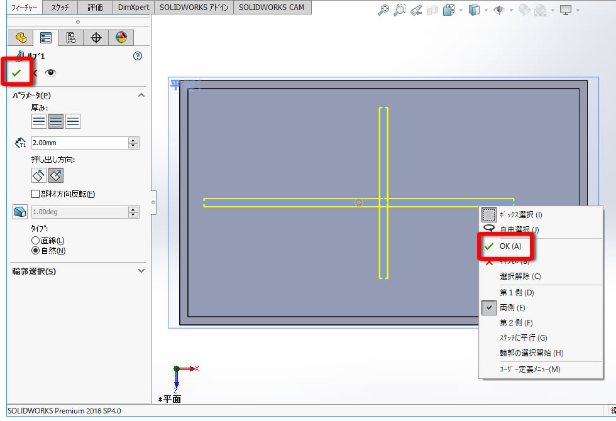Click the Zoom to Area icon
Viewport: 616px width, 421px height.
pyautogui.click(x=400, y=10)
